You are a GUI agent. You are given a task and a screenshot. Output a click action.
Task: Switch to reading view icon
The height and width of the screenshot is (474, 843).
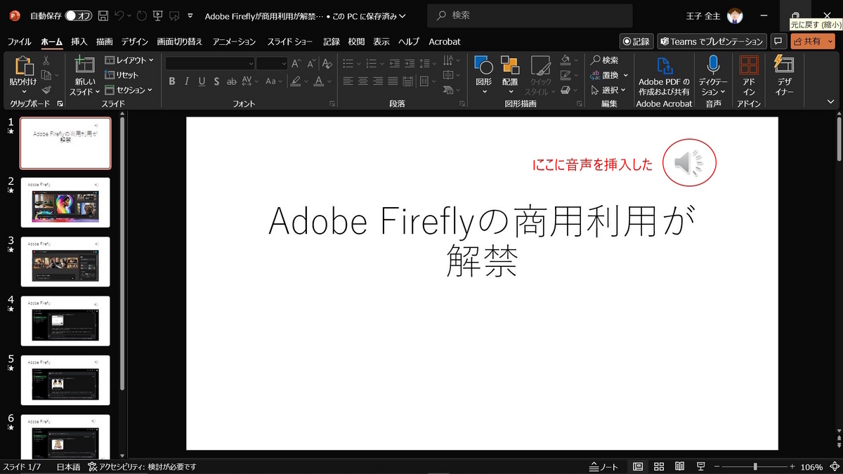point(679,467)
